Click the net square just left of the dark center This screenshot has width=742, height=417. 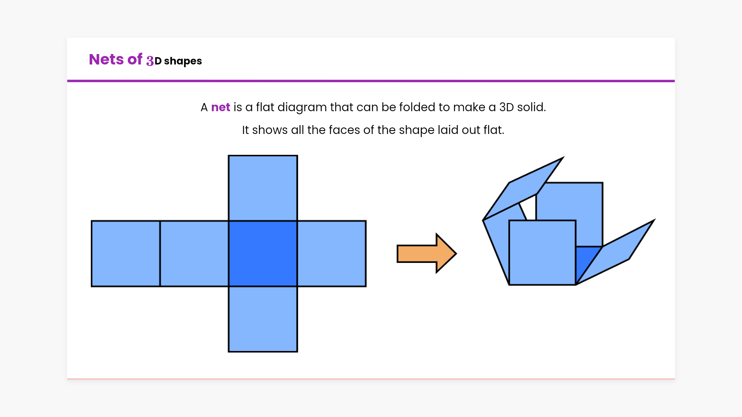pos(194,254)
